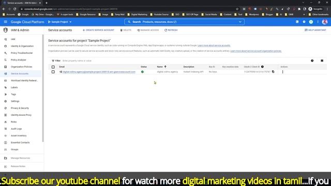Open the Google account avatar
The height and width of the screenshot is (186, 331).
pyautogui.click(x=325, y=22)
